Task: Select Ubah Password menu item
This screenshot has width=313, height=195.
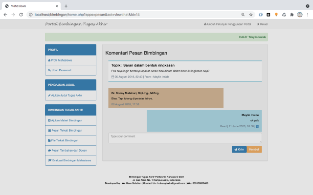Action: tap(61, 70)
